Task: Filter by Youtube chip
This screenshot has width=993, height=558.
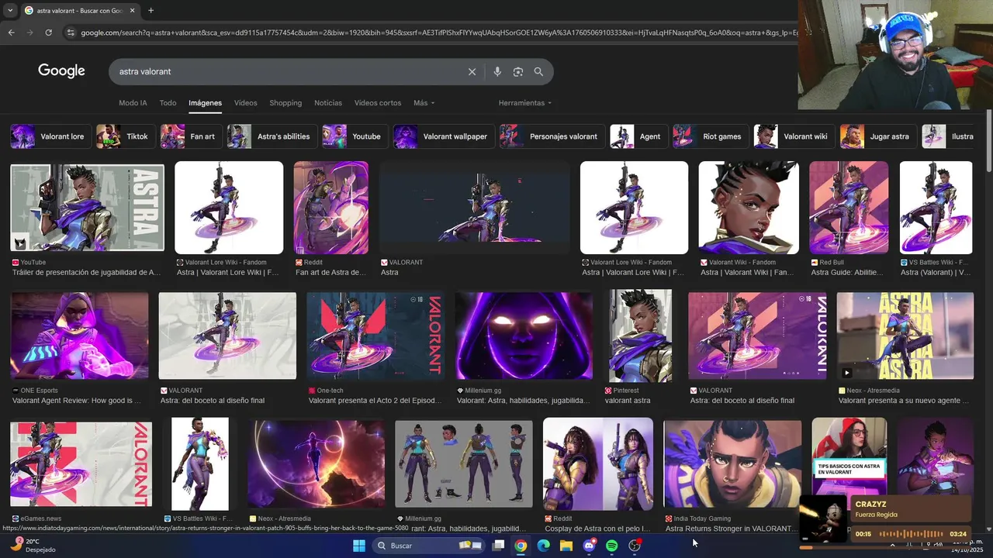Action: point(355,136)
